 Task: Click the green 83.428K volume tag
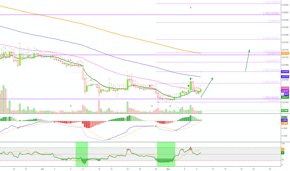pos(284,111)
